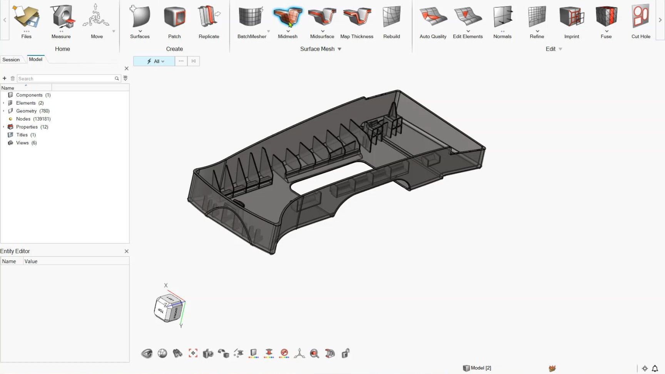Switch to the Model tab

[36, 59]
